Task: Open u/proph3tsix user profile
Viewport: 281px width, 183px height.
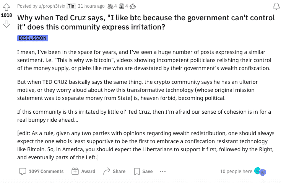Action: (x=52, y=6)
